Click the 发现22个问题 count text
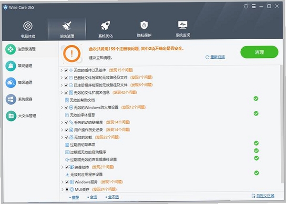 coord(107,137)
